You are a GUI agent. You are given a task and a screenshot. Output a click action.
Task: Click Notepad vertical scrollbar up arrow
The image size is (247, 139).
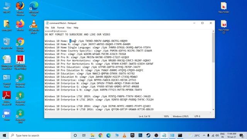click(213, 31)
